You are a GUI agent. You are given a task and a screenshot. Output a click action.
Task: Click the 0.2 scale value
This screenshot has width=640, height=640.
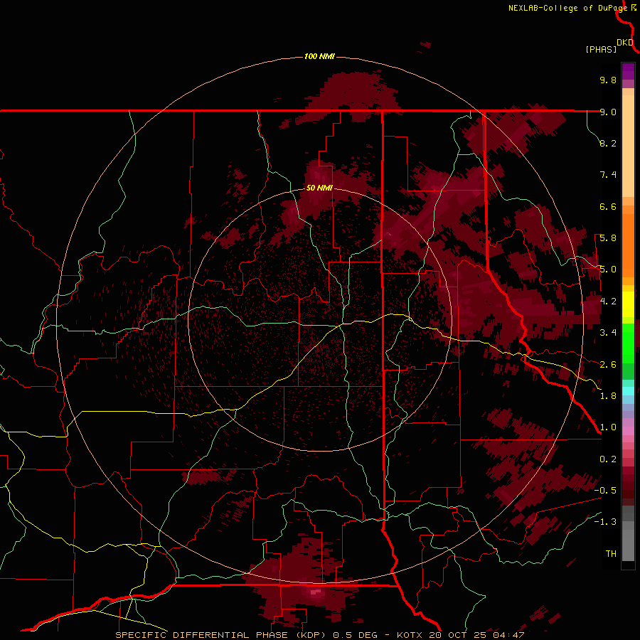click(x=608, y=459)
